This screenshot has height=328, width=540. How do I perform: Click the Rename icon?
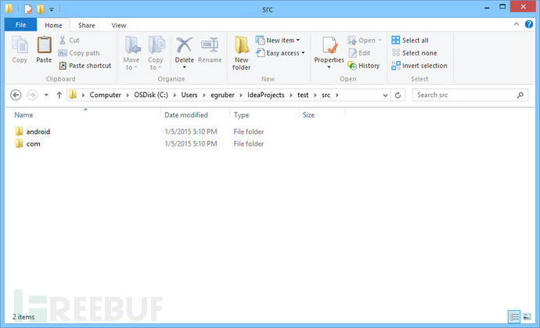210,45
